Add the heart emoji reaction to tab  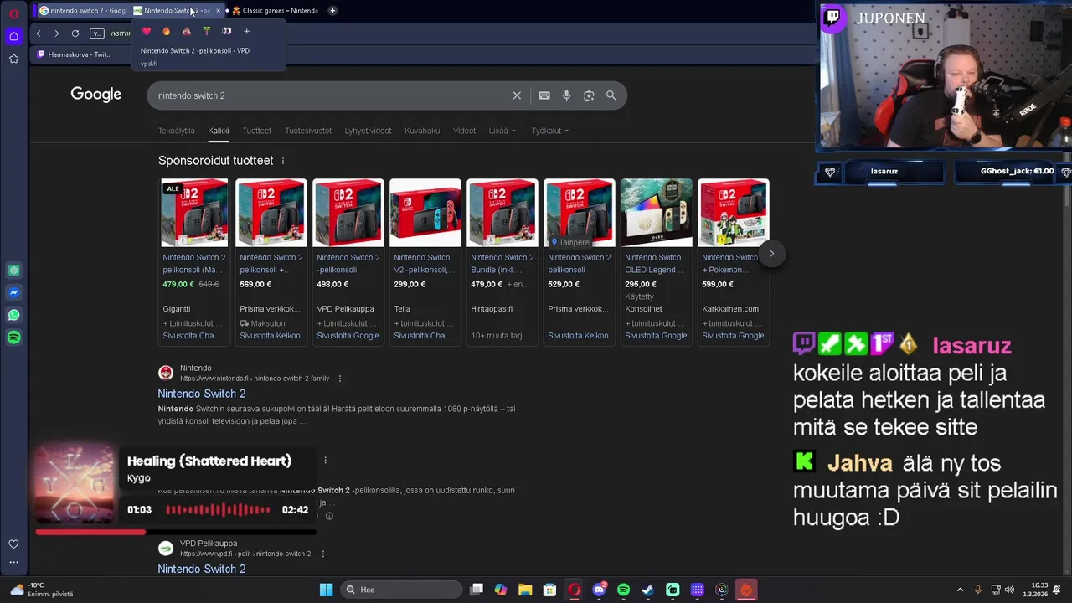[147, 31]
